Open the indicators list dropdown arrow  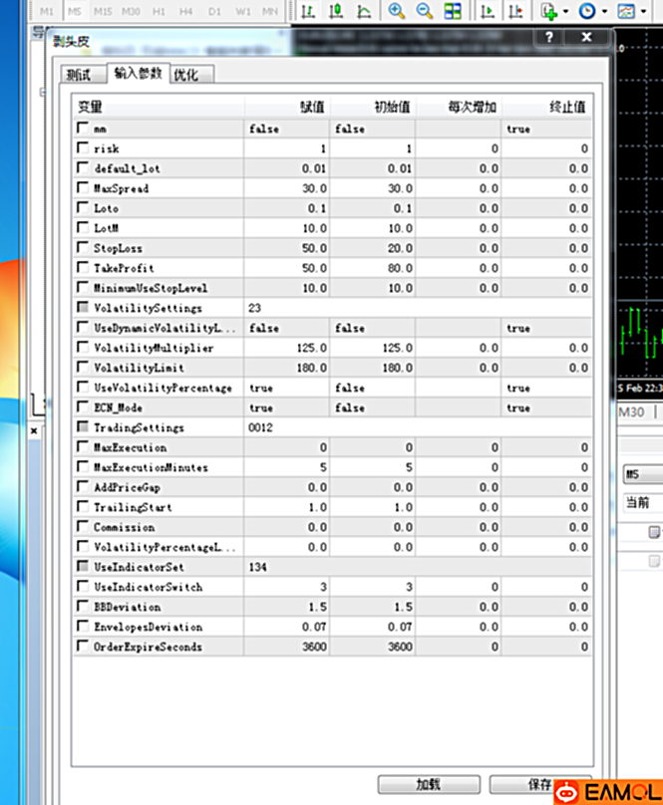coord(566,11)
